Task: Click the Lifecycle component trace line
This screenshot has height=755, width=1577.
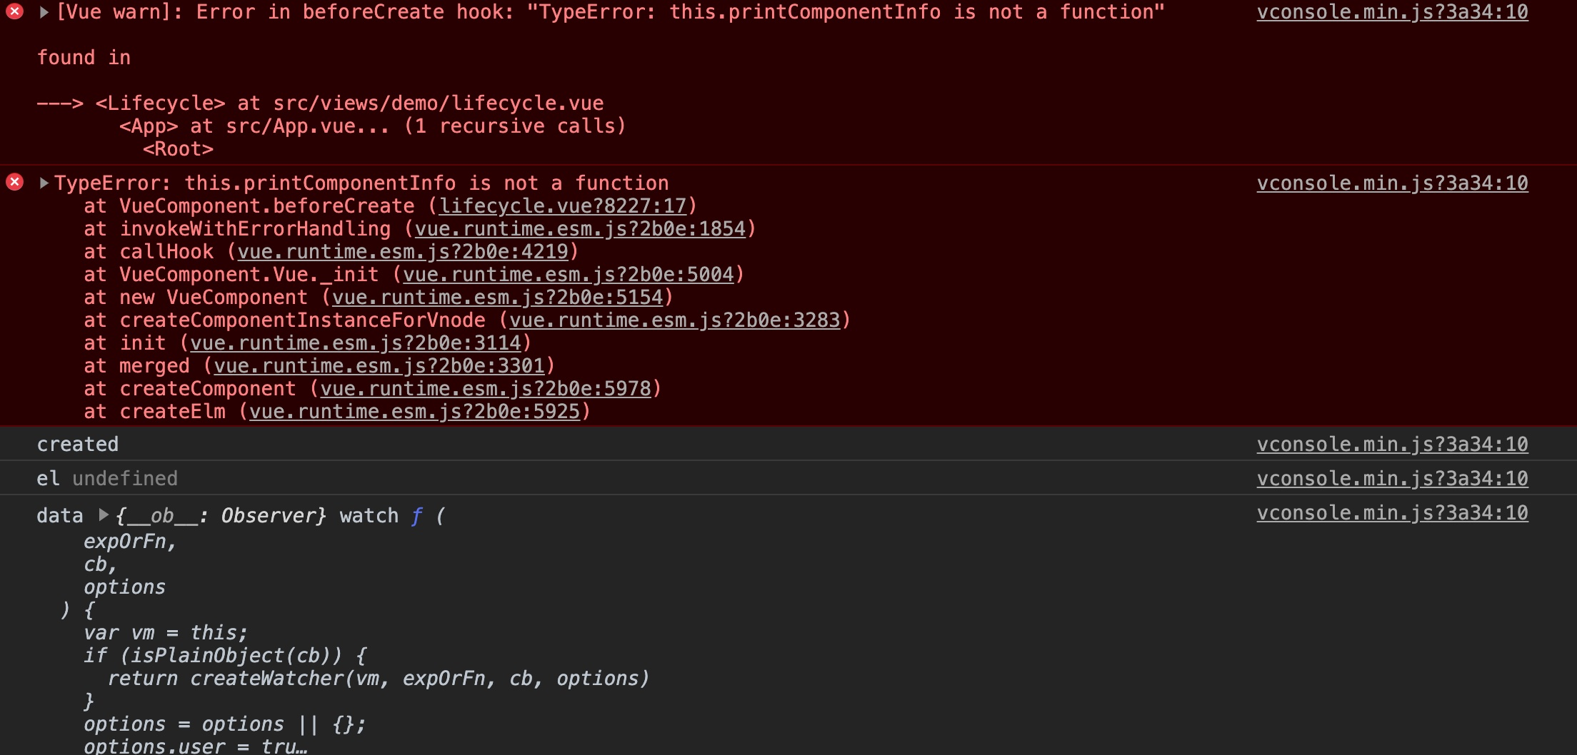Action: click(x=320, y=103)
